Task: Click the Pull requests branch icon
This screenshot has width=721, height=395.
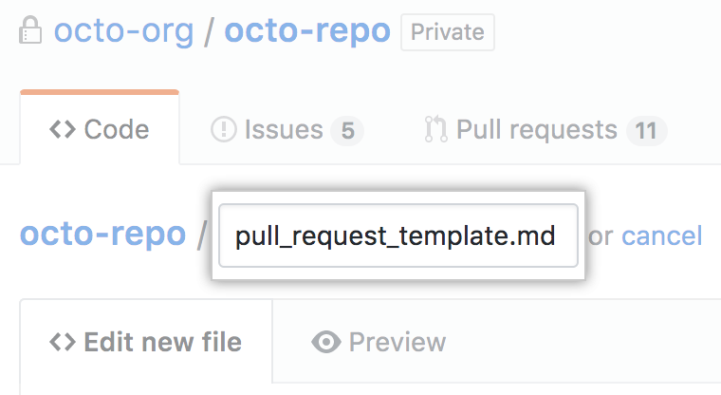Action: tap(436, 129)
